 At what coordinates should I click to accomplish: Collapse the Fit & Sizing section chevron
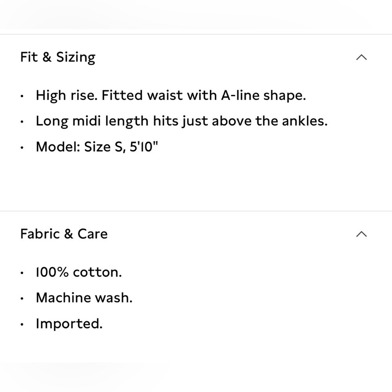(x=361, y=58)
